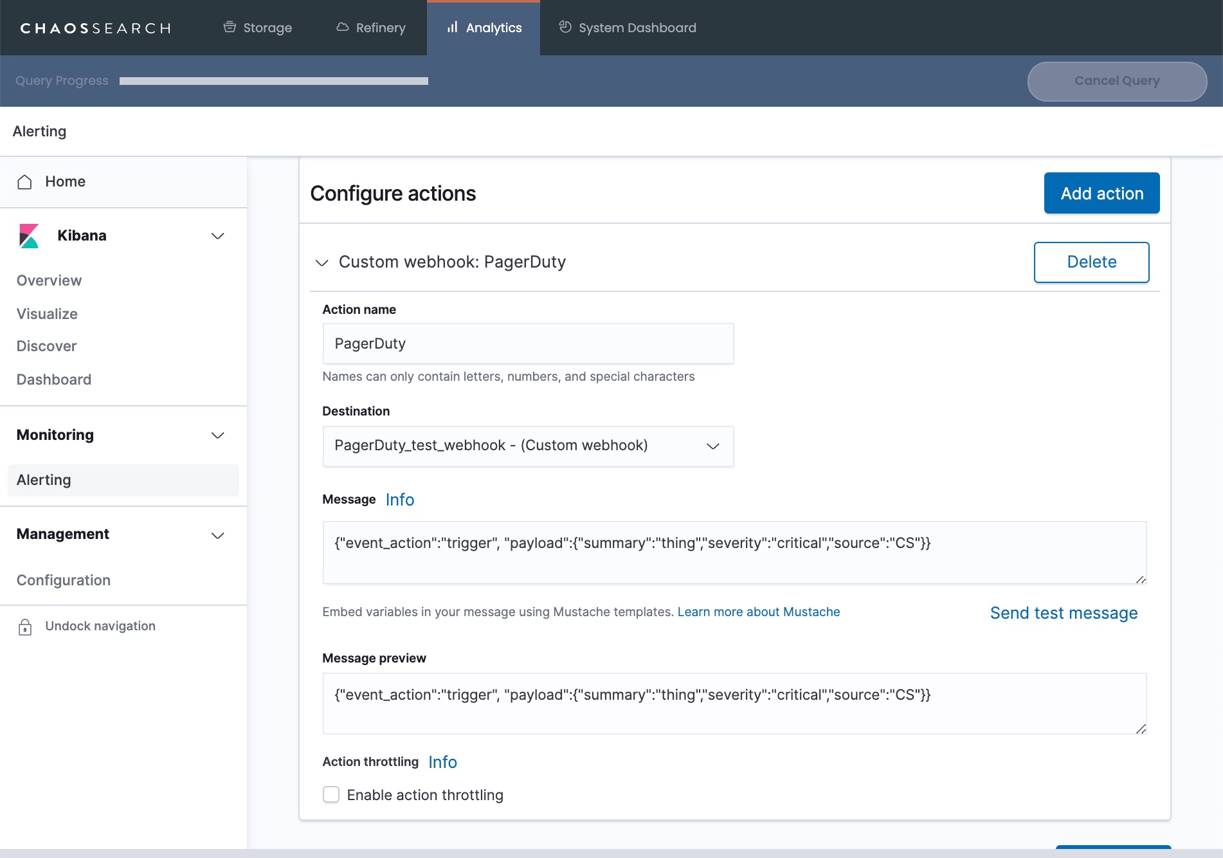The width and height of the screenshot is (1223, 858).
Task: Open the Refinery tab
Action: tap(371, 28)
